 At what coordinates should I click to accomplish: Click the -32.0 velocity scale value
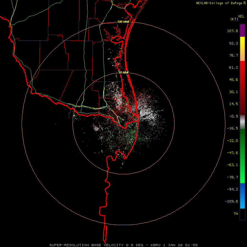tap(232, 141)
